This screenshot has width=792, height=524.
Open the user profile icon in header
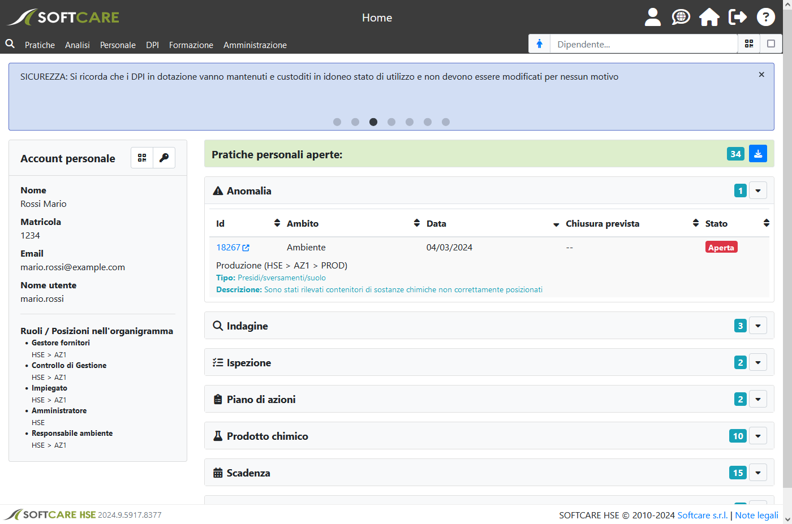652,17
